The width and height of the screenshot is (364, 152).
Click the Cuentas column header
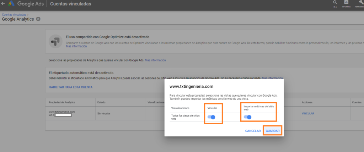coord(357,102)
